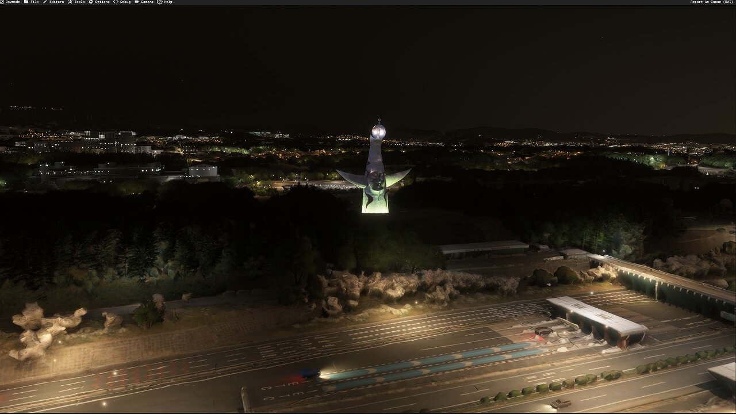
Task: Open the Debug menu label
Action: (x=125, y=2)
